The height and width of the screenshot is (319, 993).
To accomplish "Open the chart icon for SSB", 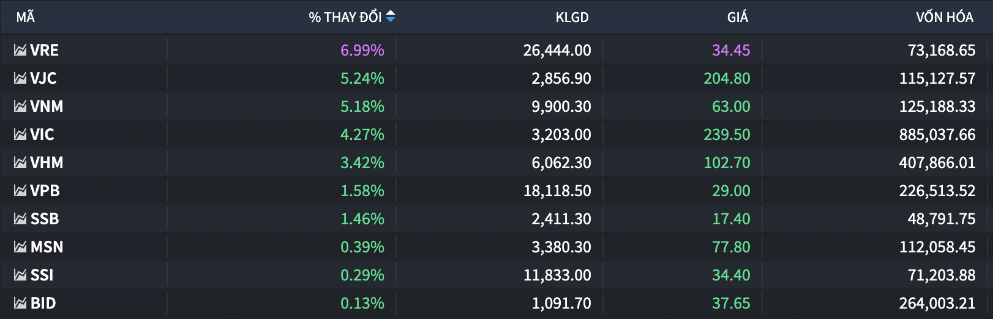I will click(x=20, y=219).
